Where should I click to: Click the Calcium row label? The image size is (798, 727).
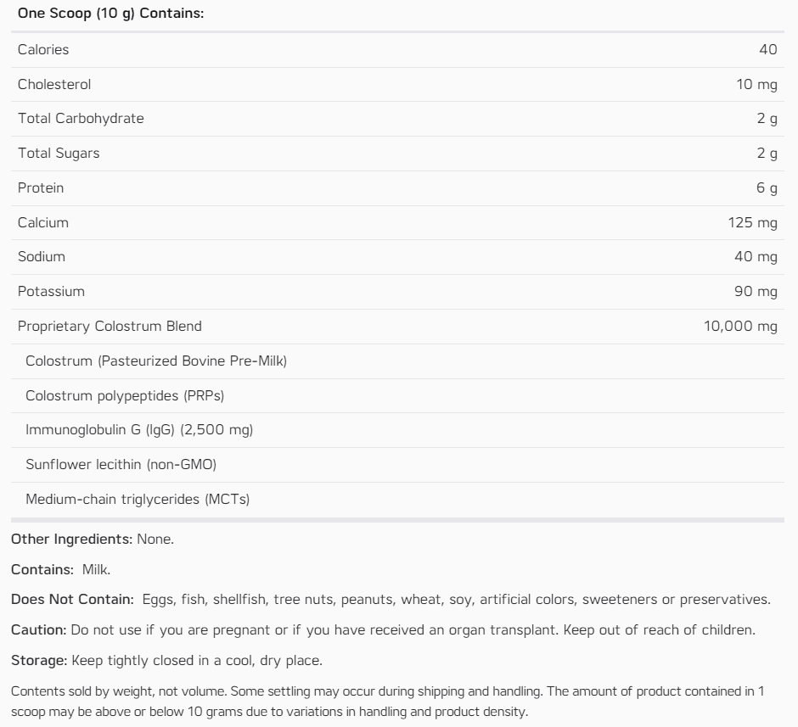pyautogui.click(x=43, y=222)
